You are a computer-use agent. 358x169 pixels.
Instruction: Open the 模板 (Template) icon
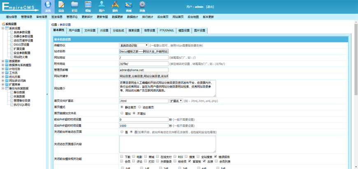pyautogui.click(x=88, y=6)
